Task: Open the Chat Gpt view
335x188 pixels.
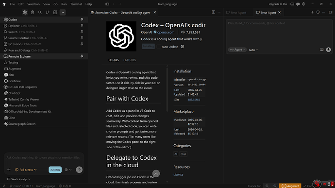Action: (44, 93)
